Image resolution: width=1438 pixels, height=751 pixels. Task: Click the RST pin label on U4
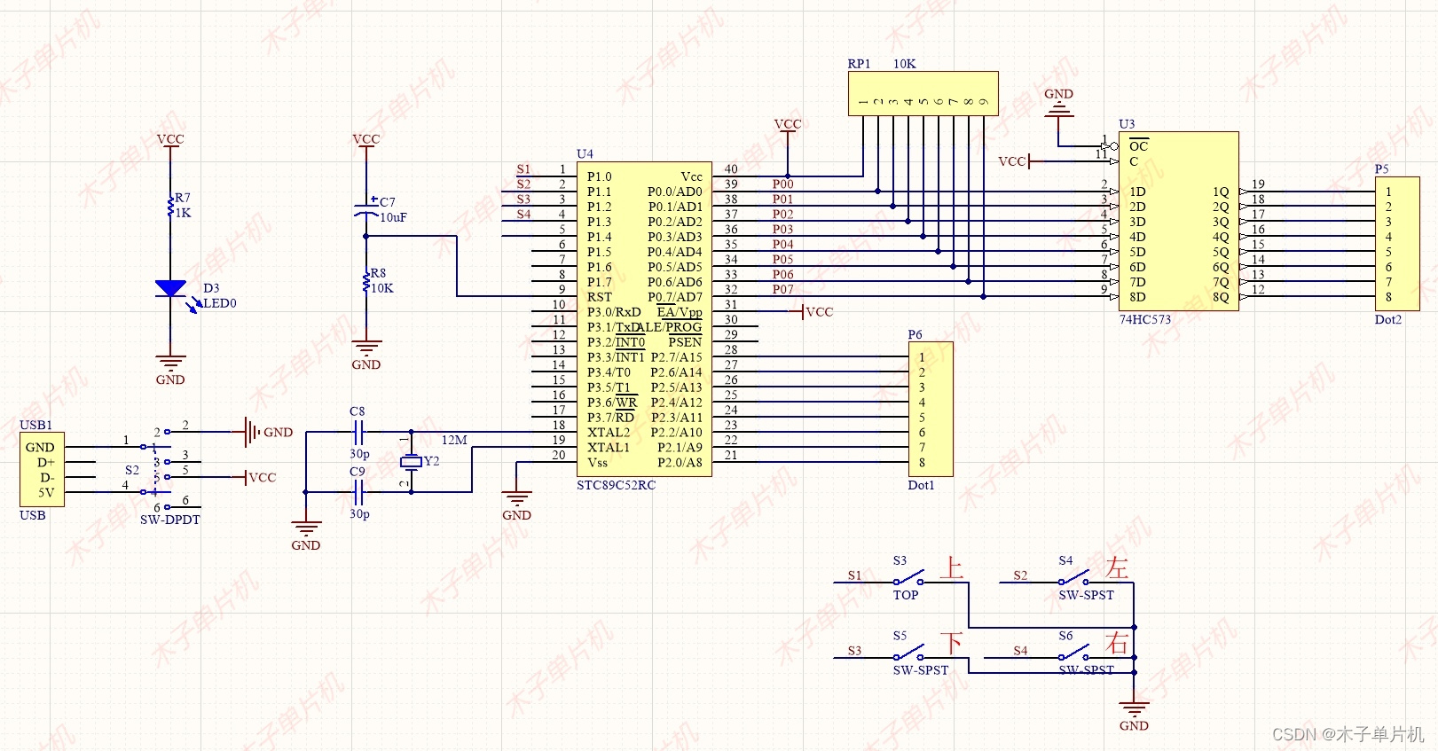pos(599,297)
